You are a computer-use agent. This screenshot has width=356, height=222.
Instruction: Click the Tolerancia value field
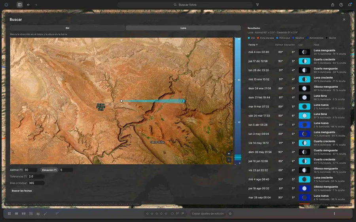click(x=36, y=177)
